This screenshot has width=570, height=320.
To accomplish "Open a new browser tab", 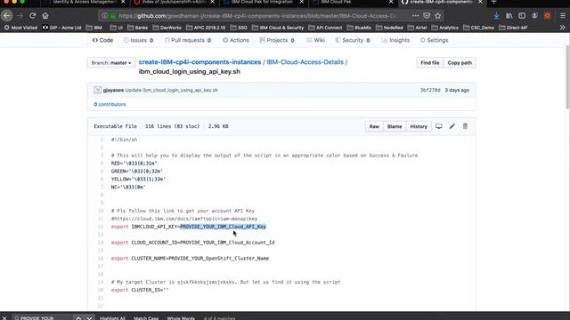I will (493, 2).
